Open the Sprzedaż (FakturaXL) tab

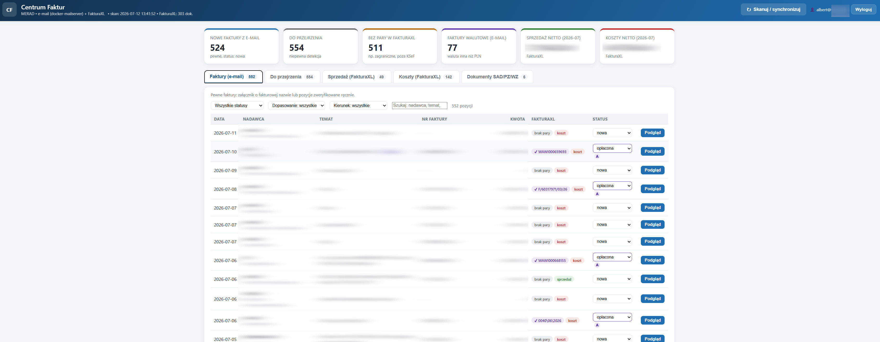[357, 77]
